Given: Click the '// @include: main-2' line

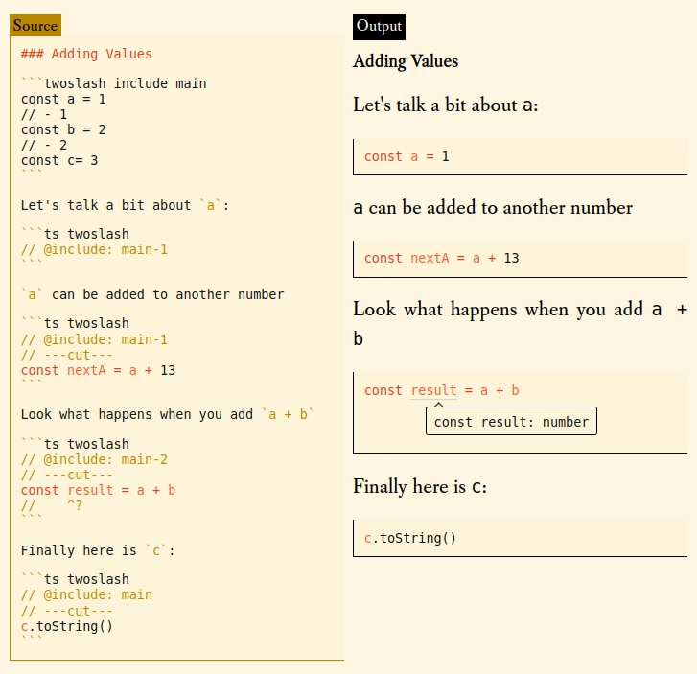Looking at the screenshot, I should point(94,459).
